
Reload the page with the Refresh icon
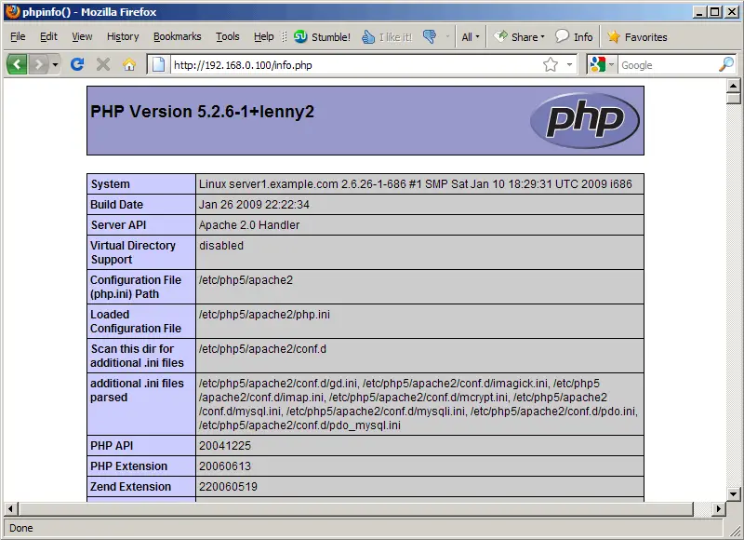[77, 64]
